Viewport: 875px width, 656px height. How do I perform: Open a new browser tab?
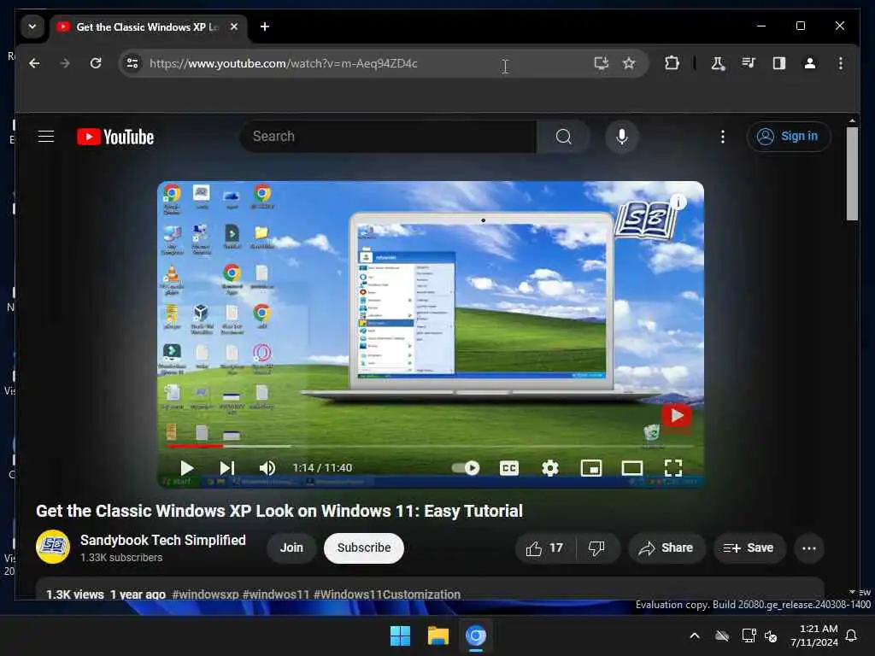click(265, 26)
